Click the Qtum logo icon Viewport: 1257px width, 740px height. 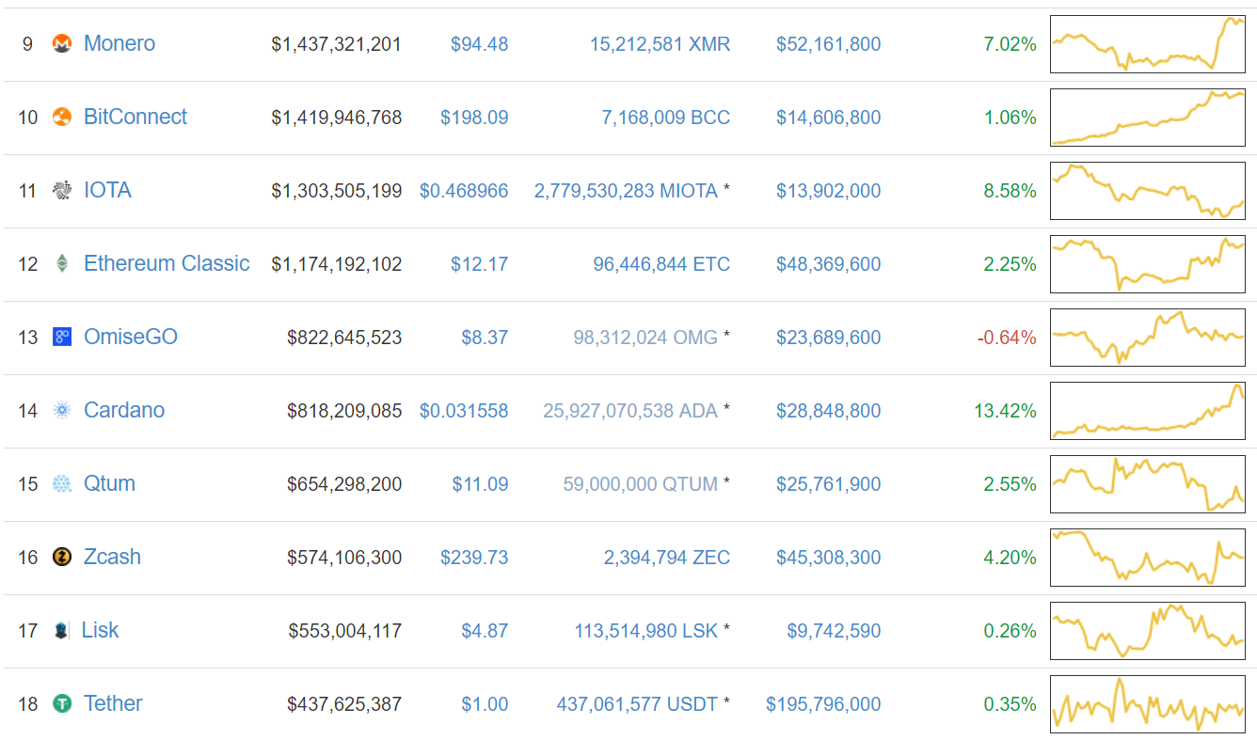click(62, 484)
